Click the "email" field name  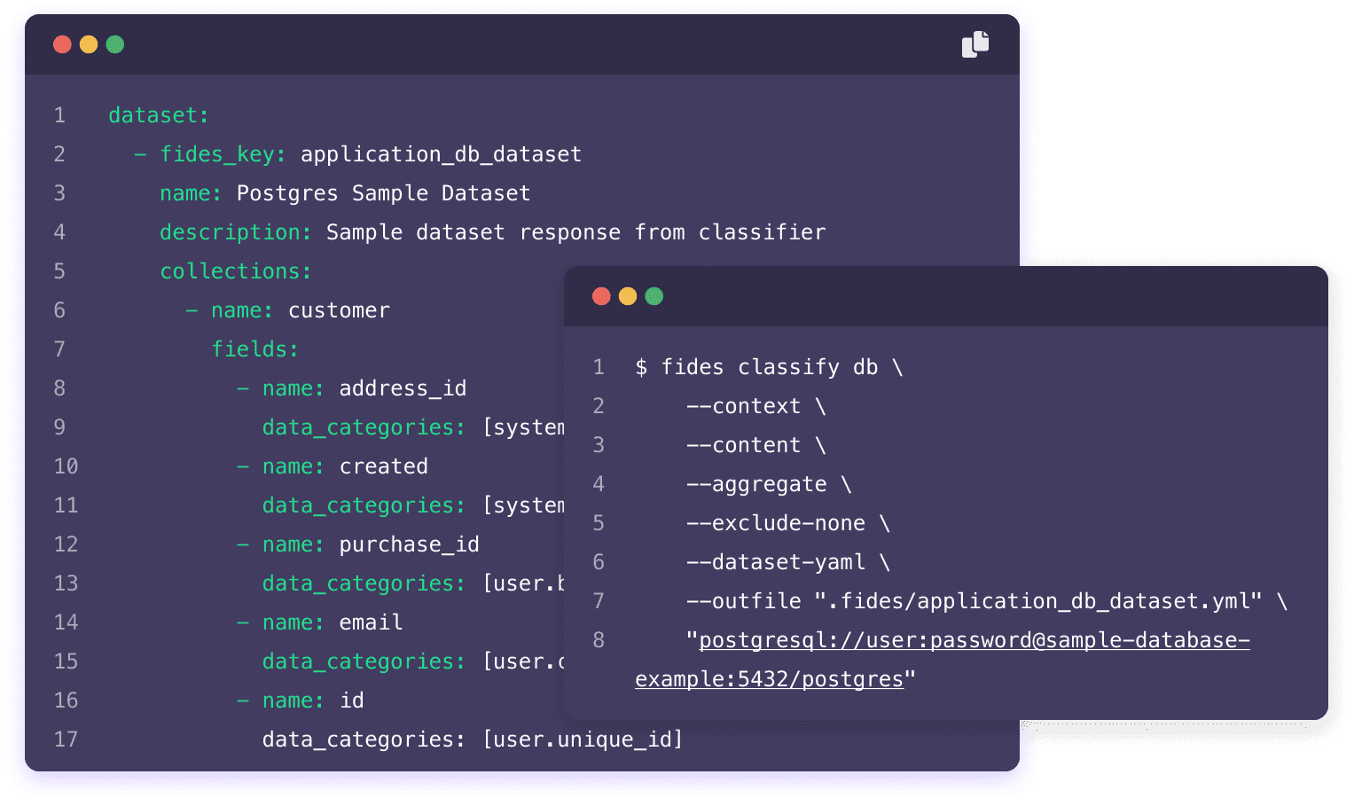371,622
